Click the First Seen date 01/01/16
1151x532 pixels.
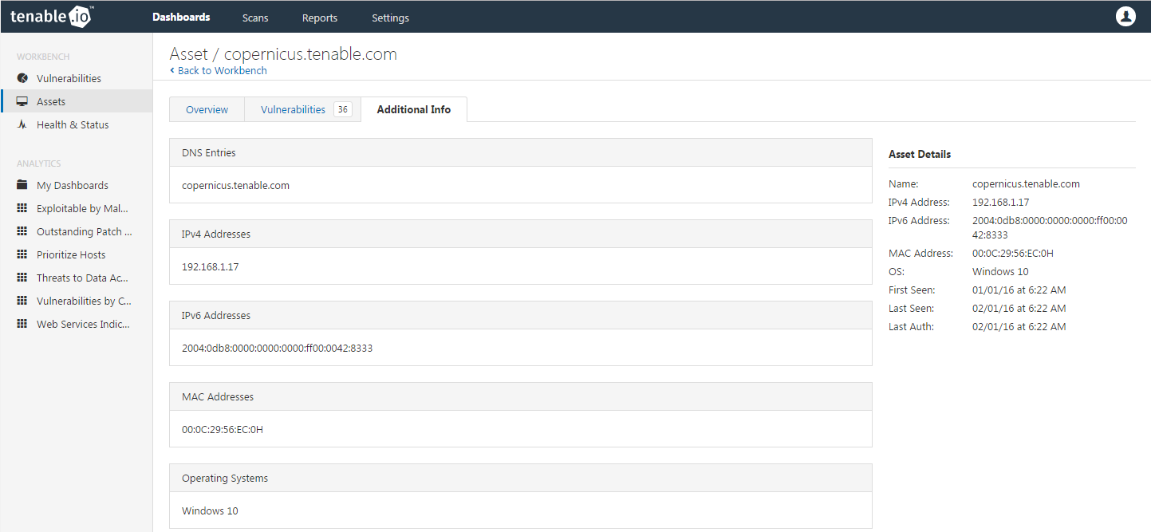click(x=1019, y=290)
